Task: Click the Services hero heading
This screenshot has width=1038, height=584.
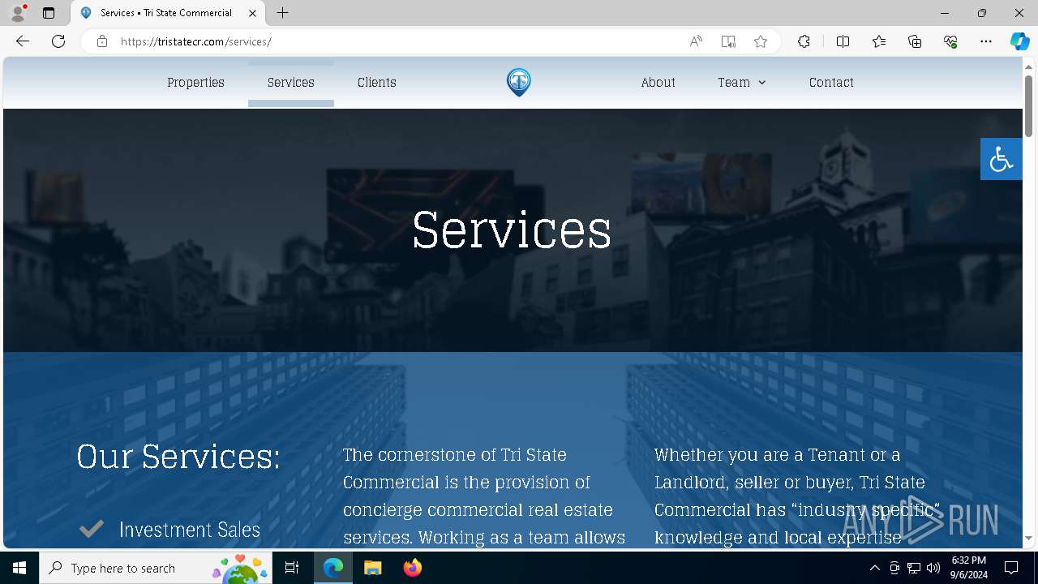Action: 512,230
